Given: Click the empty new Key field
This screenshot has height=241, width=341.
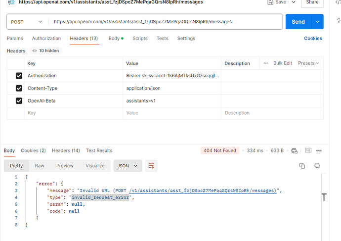Looking at the screenshot, I should coord(73,113).
